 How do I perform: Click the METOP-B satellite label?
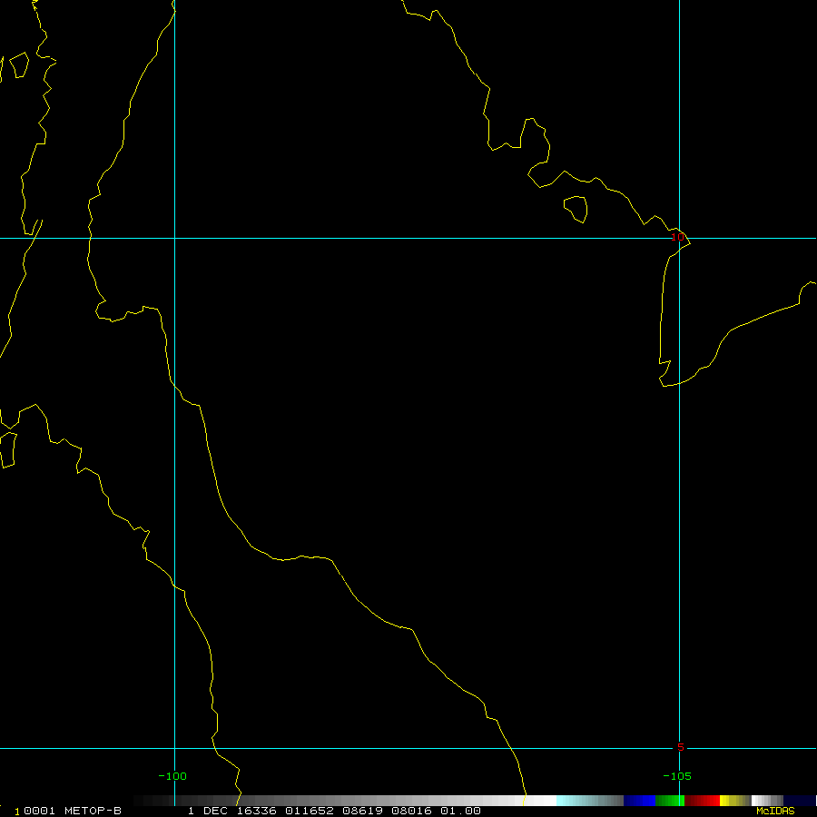pos(94,811)
